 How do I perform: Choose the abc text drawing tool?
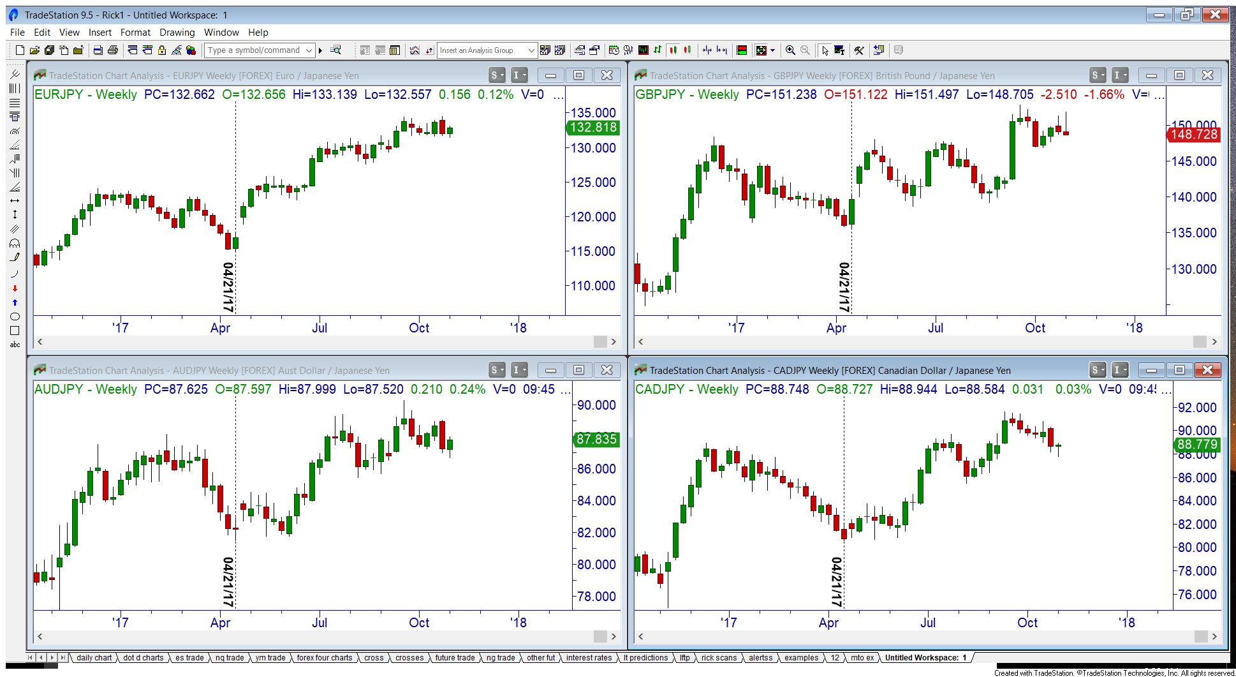coord(15,345)
